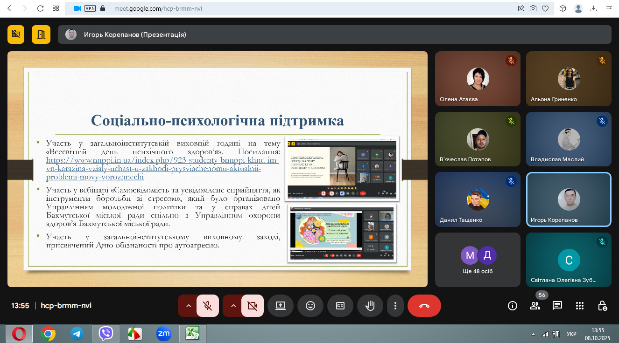This screenshot has width=619, height=343.
Task: Unmute the microphone
Action: pyautogui.click(x=208, y=306)
